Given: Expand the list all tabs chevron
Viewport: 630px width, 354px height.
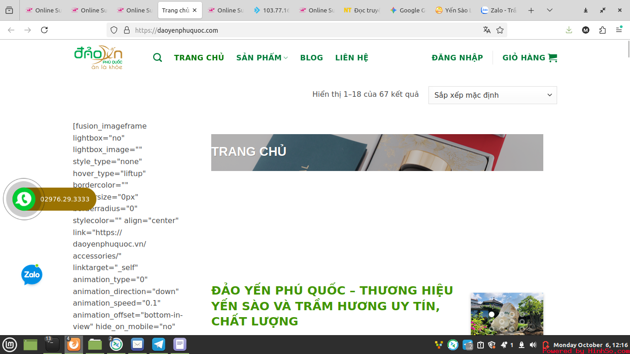Looking at the screenshot, I should 549,10.
